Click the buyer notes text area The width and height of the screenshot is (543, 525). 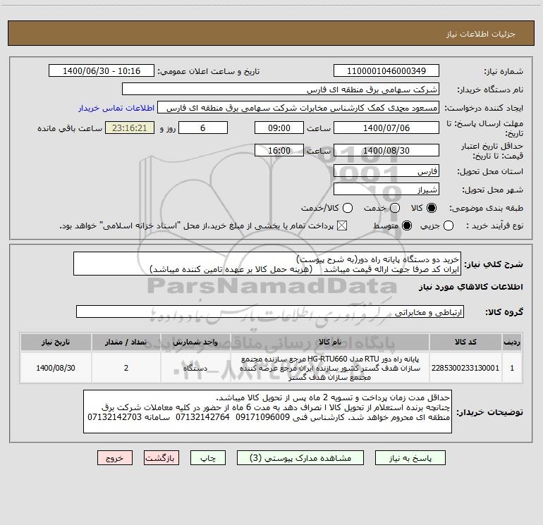pyautogui.click(x=267, y=412)
